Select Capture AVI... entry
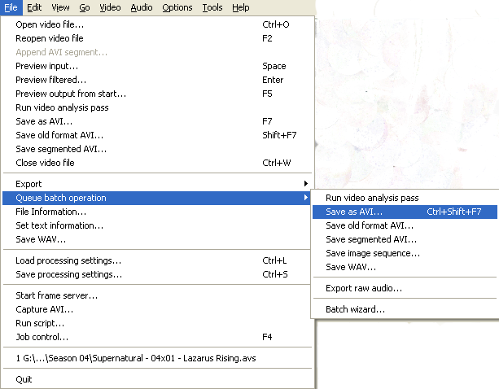499x389 pixels. coord(156,309)
